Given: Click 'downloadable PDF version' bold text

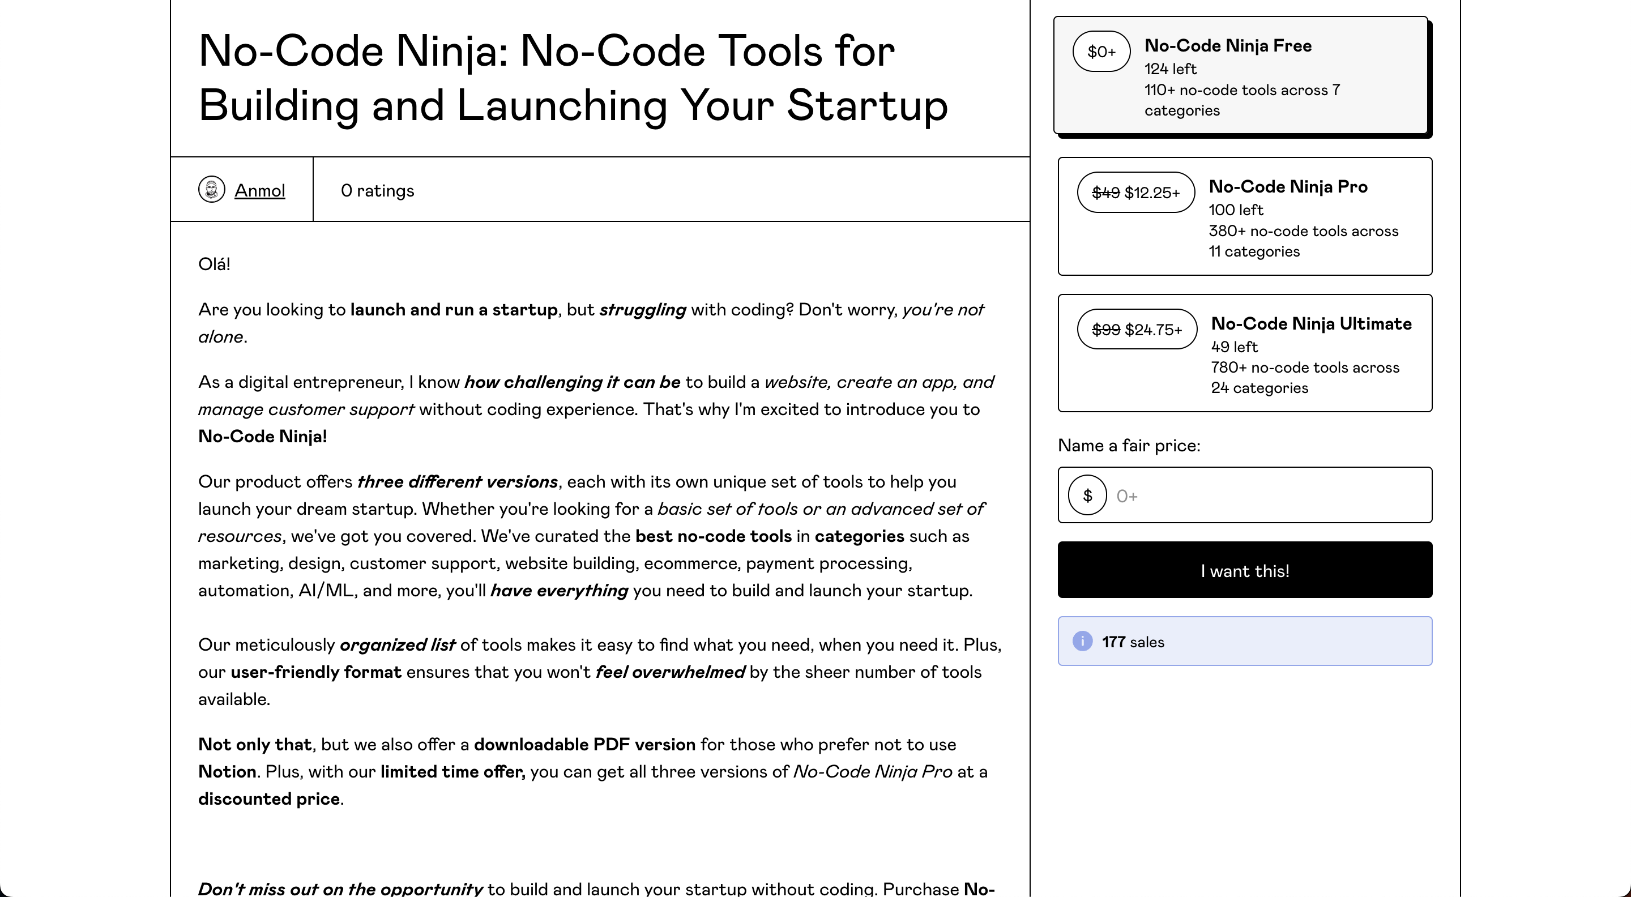Looking at the screenshot, I should tap(584, 745).
